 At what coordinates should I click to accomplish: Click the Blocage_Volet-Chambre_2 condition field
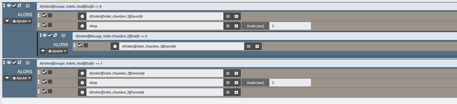point(265,36)
